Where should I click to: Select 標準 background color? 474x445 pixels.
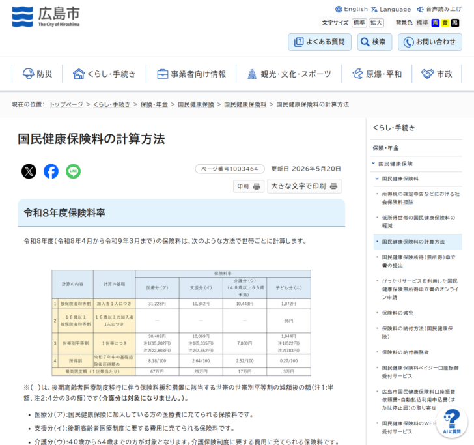(x=423, y=23)
